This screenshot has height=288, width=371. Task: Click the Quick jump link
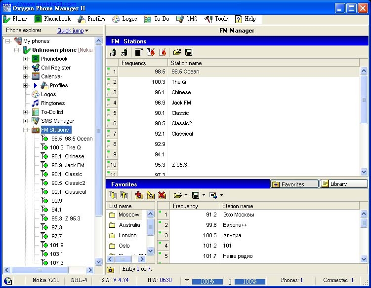(x=71, y=31)
